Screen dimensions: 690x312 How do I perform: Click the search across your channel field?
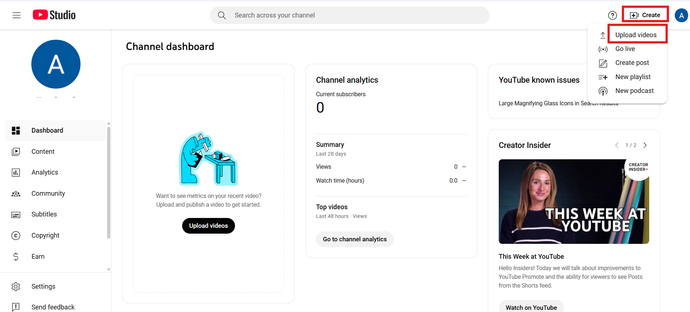pyautogui.click(x=350, y=15)
